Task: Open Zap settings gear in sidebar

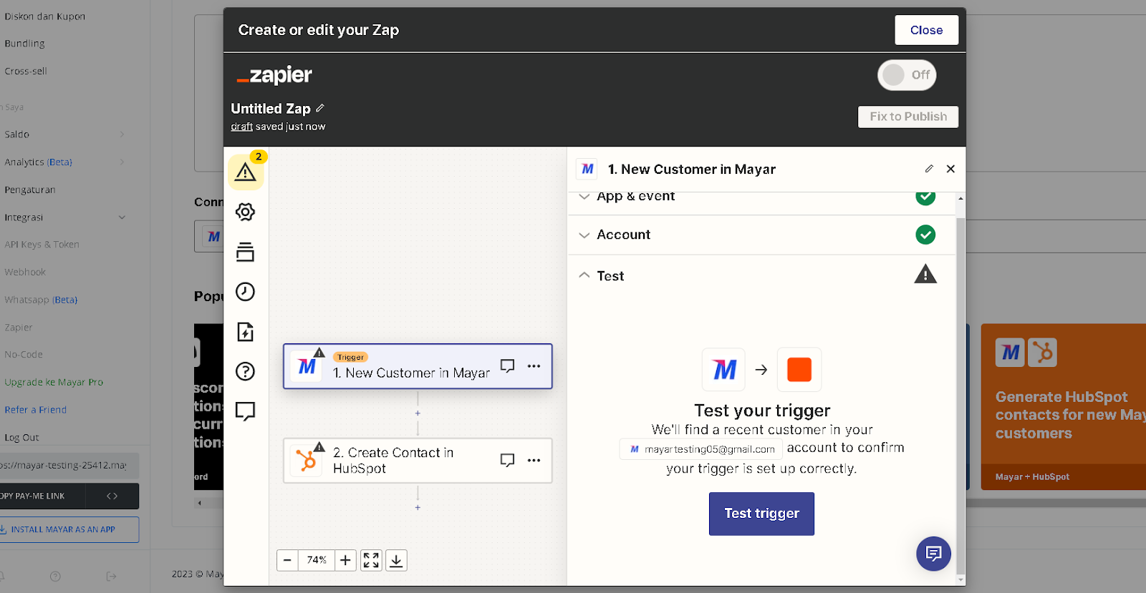Action: (245, 212)
